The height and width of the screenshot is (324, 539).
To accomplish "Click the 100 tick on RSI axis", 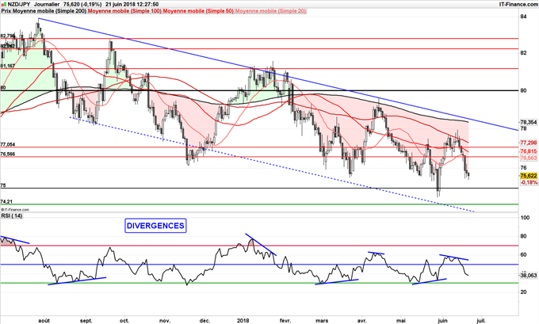I will click(525, 218).
